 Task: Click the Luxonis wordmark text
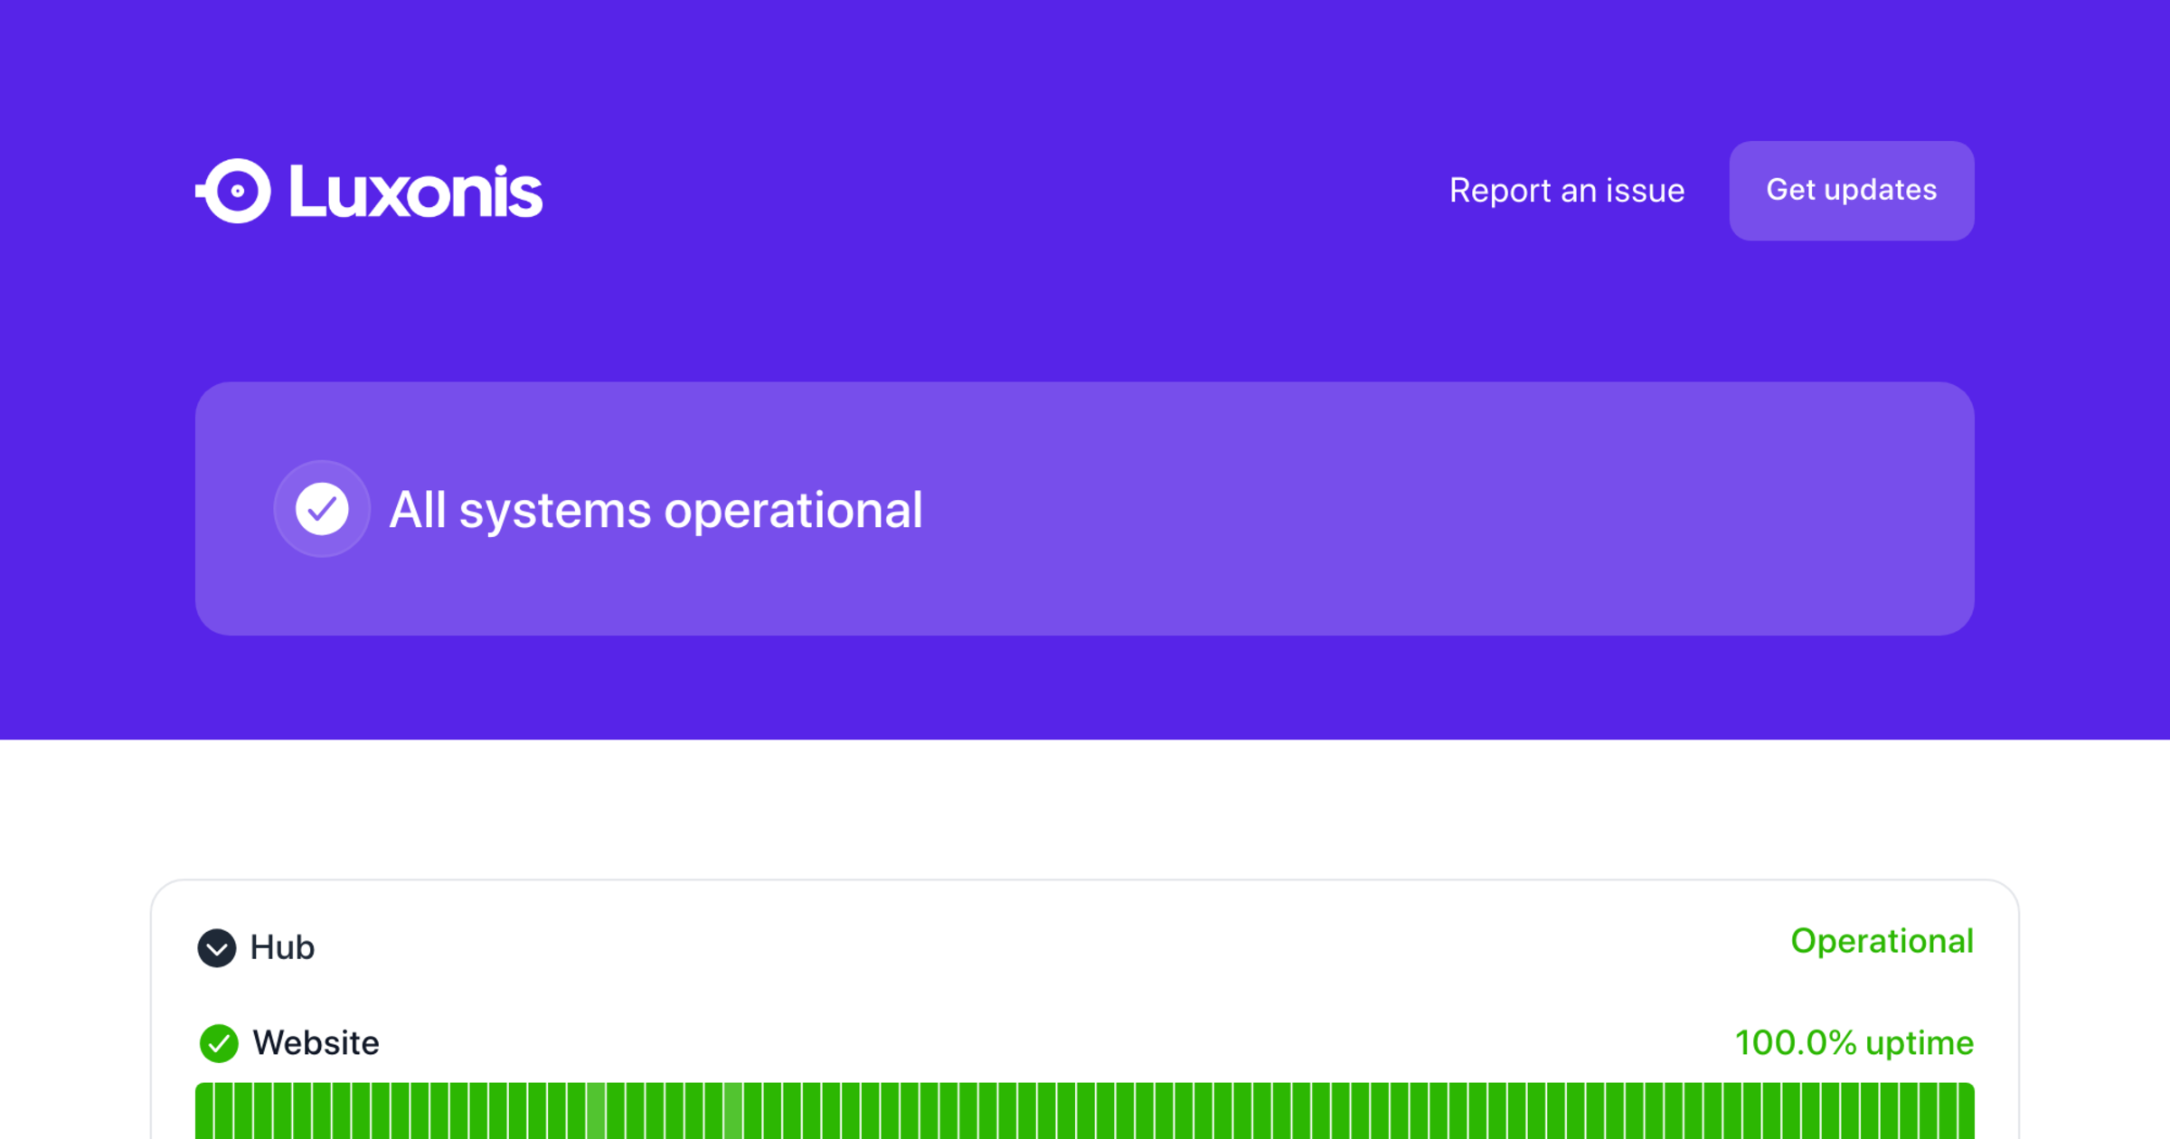[416, 192]
